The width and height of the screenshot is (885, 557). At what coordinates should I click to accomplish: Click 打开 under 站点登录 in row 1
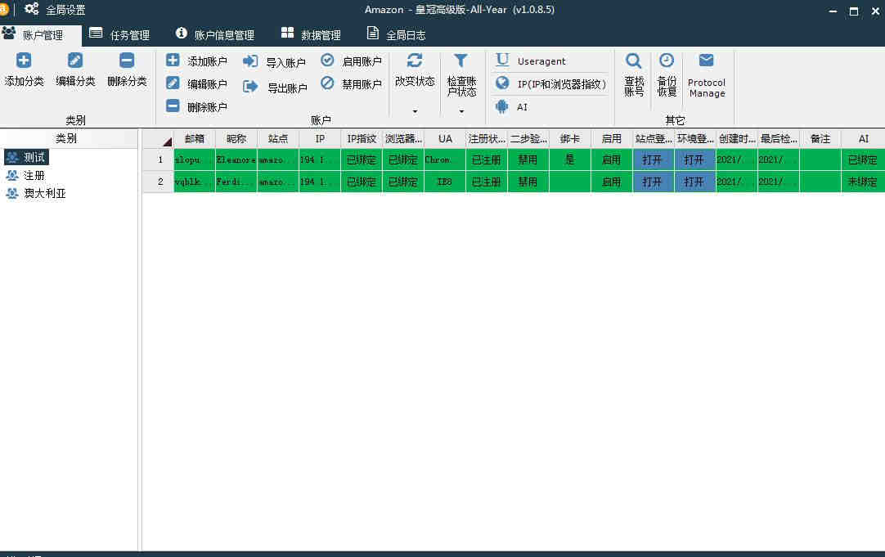coord(653,159)
